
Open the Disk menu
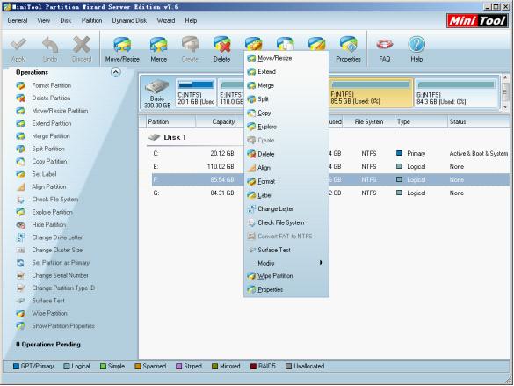pyautogui.click(x=66, y=20)
